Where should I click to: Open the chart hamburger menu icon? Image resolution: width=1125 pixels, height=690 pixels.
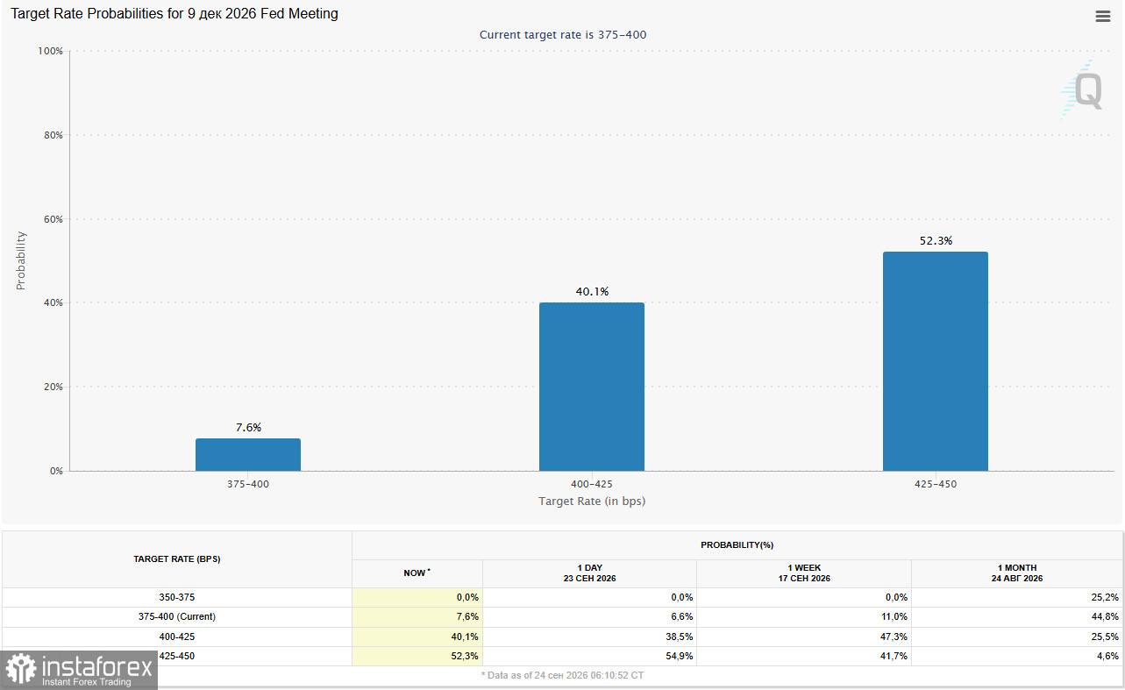click(x=1102, y=16)
